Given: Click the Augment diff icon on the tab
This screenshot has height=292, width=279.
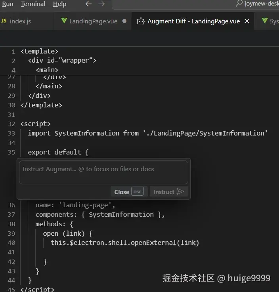Looking at the screenshot, I should (141, 21).
